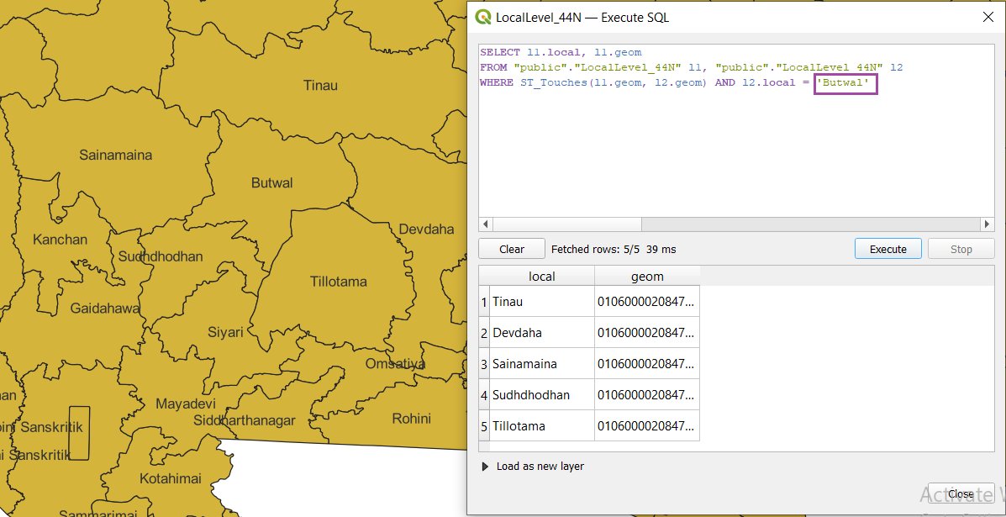
Task: Close Execute SQL window via X
Action: pos(988,18)
